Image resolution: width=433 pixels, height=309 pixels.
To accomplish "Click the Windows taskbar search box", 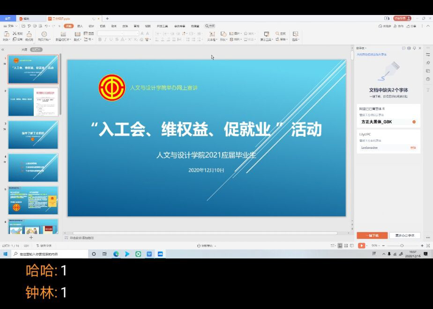I will pos(50,254).
